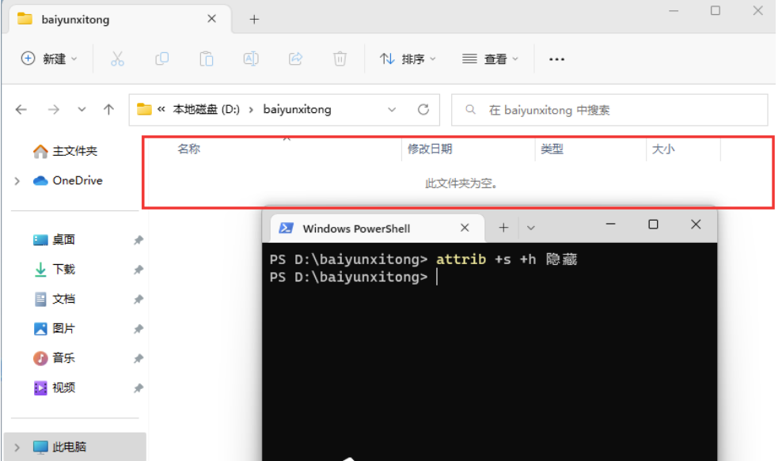The width and height of the screenshot is (782, 461).
Task: Open a new Explorer tab with plus
Action: tap(254, 19)
